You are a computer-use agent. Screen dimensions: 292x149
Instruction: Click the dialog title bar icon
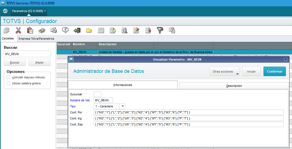(x=71, y=59)
